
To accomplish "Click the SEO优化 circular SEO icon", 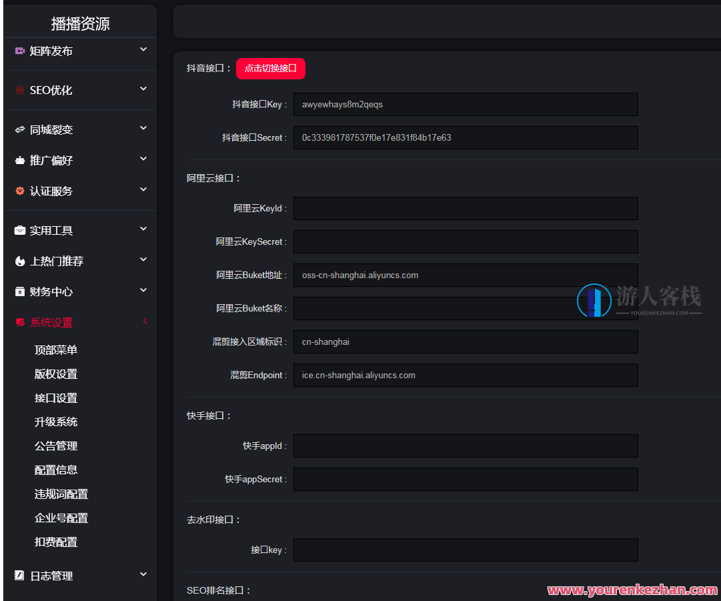I will tap(18, 89).
